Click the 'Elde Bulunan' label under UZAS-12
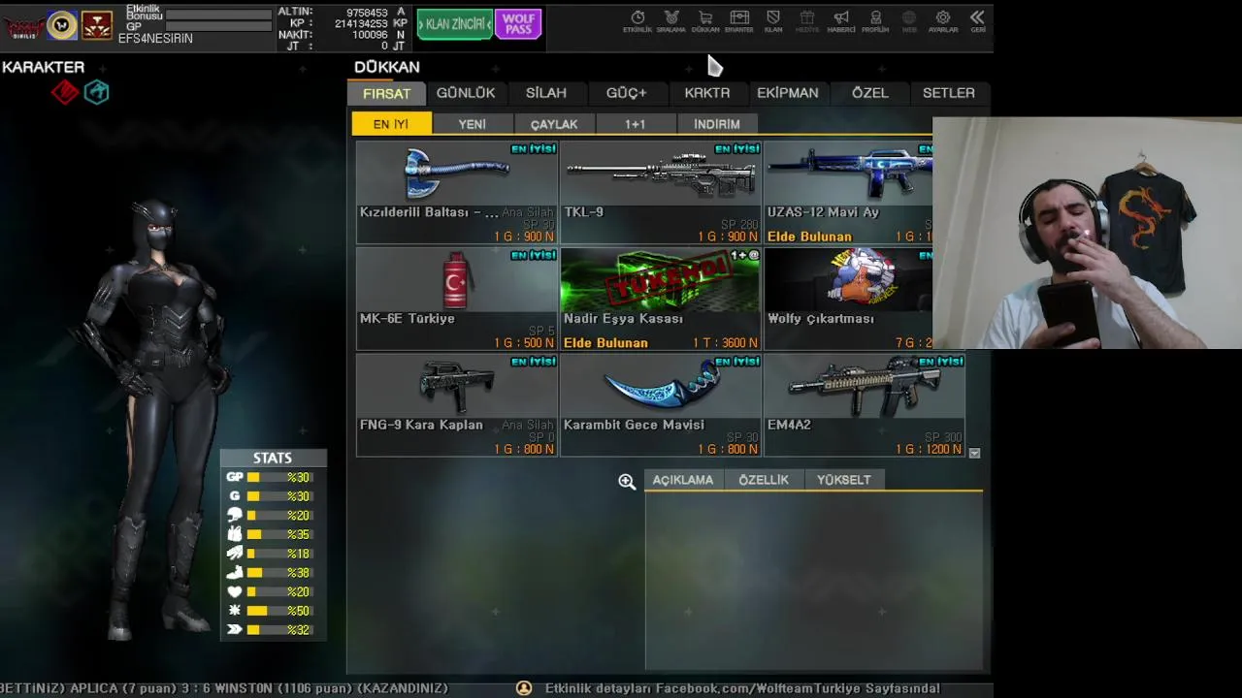This screenshot has width=1242, height=698. (809, 237)
